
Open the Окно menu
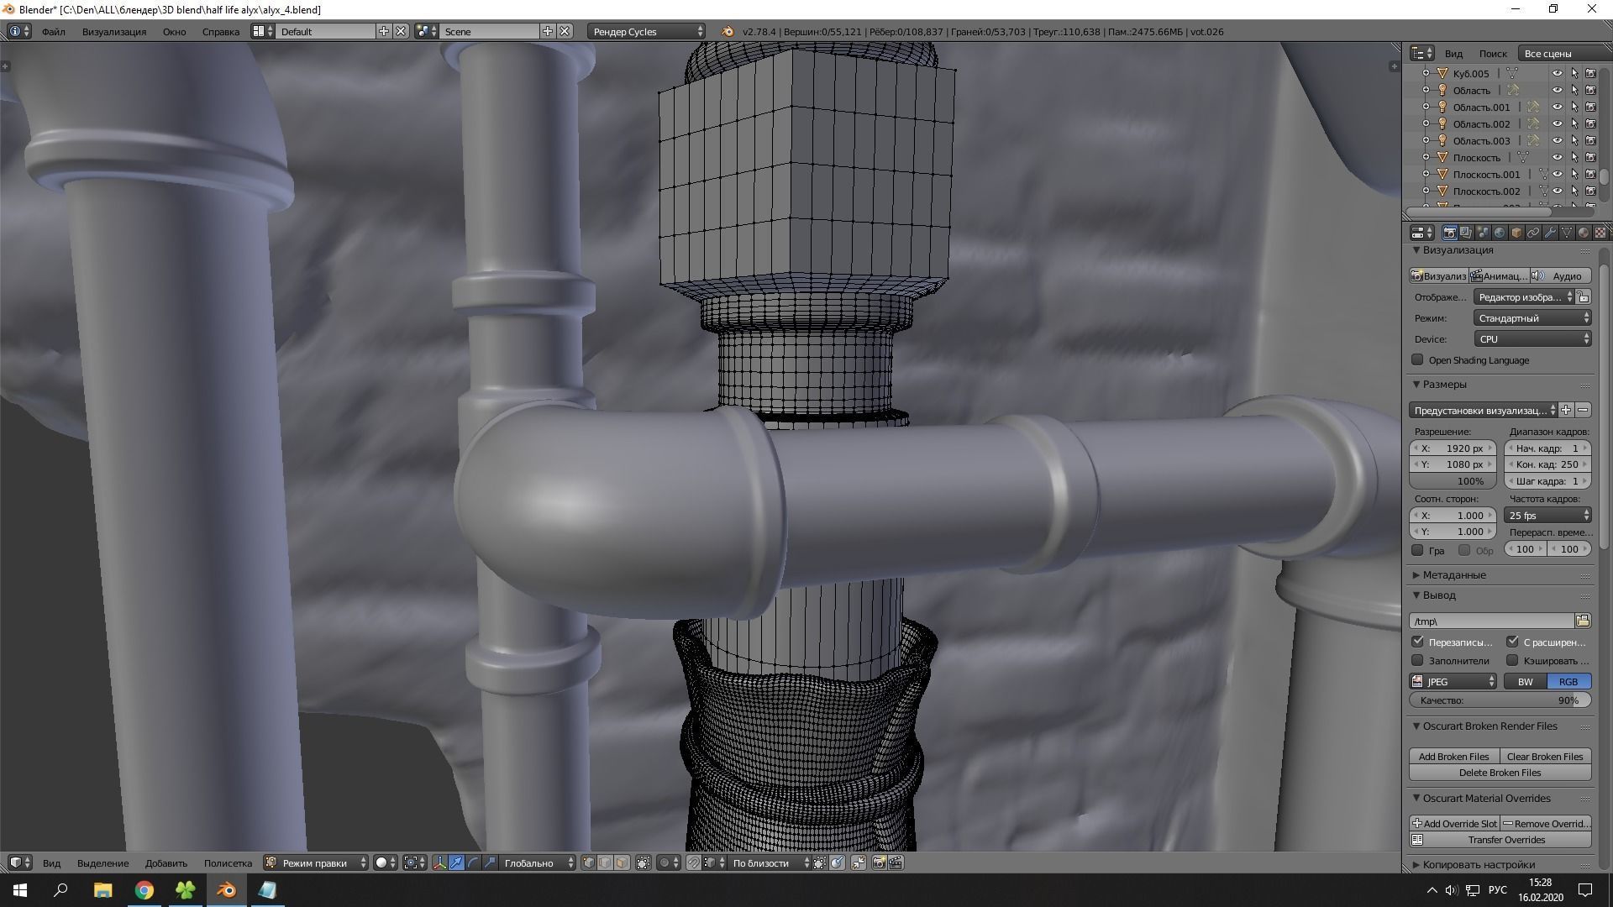[x=174, y=31]
